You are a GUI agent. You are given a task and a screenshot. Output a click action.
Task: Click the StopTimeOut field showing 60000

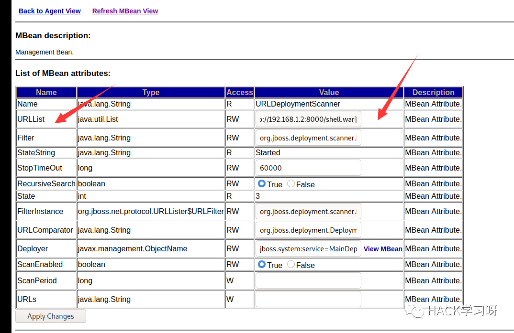[x=308, y=168]
